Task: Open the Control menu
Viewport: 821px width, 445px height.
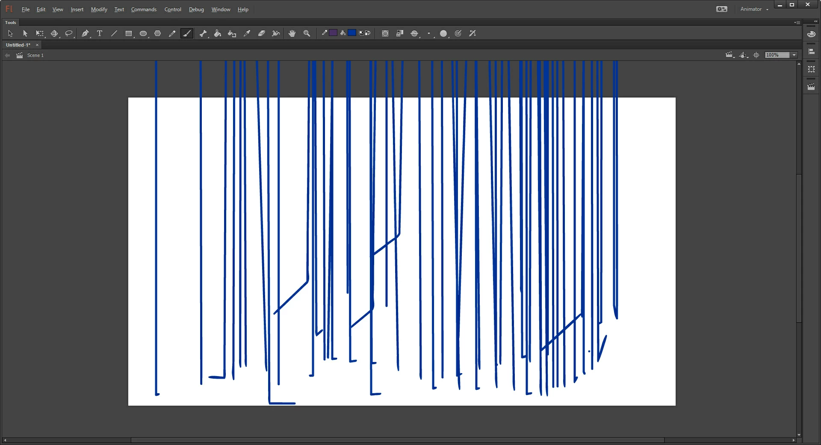Action: [173, 9]
